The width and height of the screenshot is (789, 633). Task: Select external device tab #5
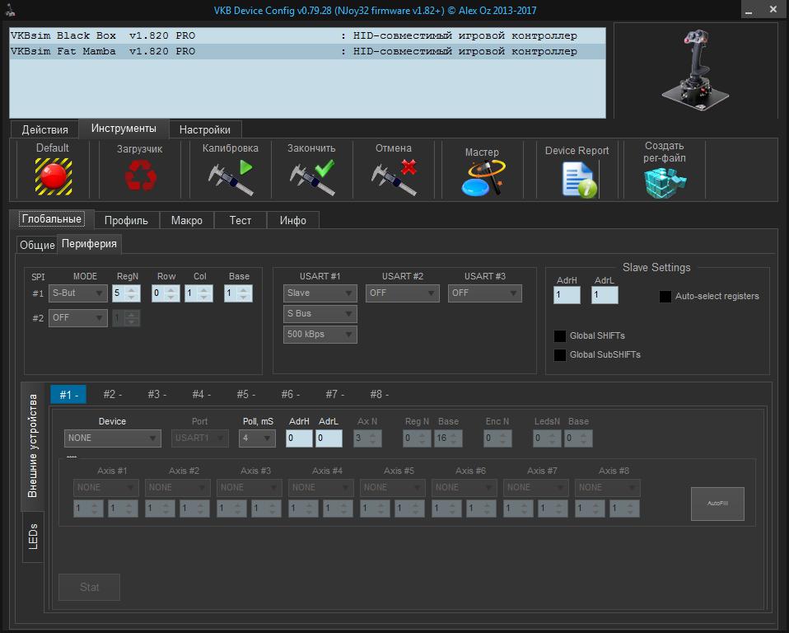click(246, 394)
